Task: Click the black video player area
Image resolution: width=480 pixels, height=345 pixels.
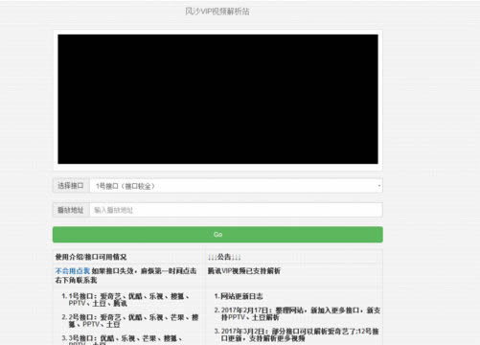Action: [x=217, y=99]
